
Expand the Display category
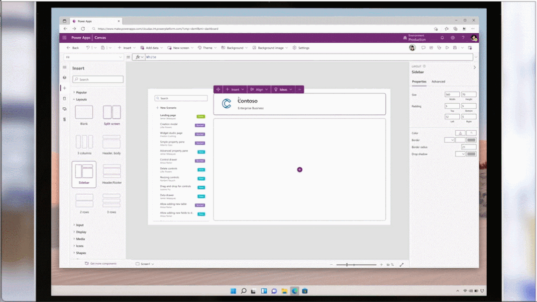point(80,232)
